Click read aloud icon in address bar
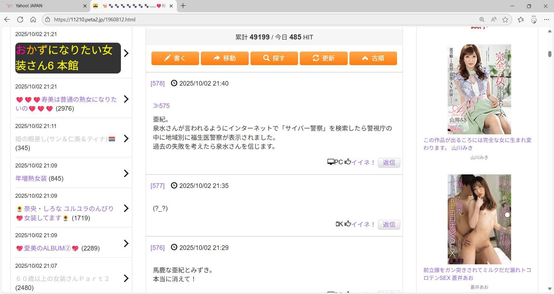 point(493,20)
